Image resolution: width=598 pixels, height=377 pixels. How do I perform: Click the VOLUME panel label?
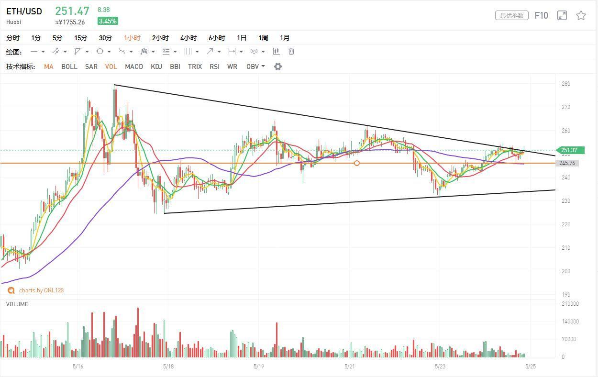pyautogui.click(x=17, y=304)
